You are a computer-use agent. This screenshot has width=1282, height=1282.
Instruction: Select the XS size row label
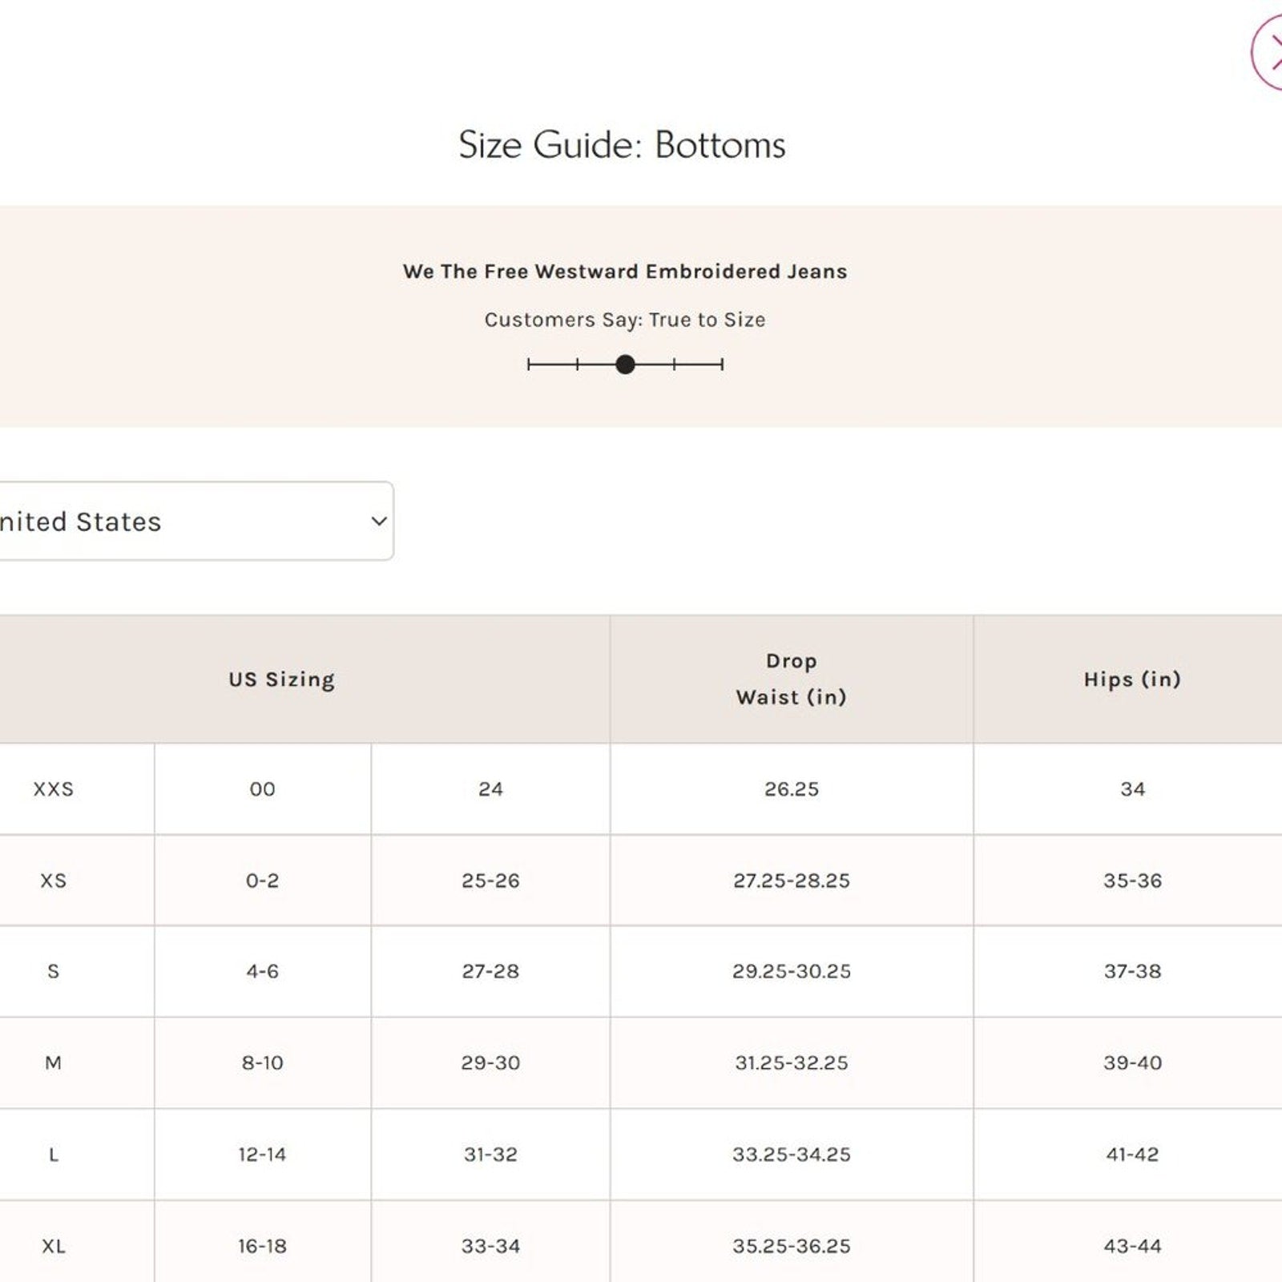[x=54, y=881]
